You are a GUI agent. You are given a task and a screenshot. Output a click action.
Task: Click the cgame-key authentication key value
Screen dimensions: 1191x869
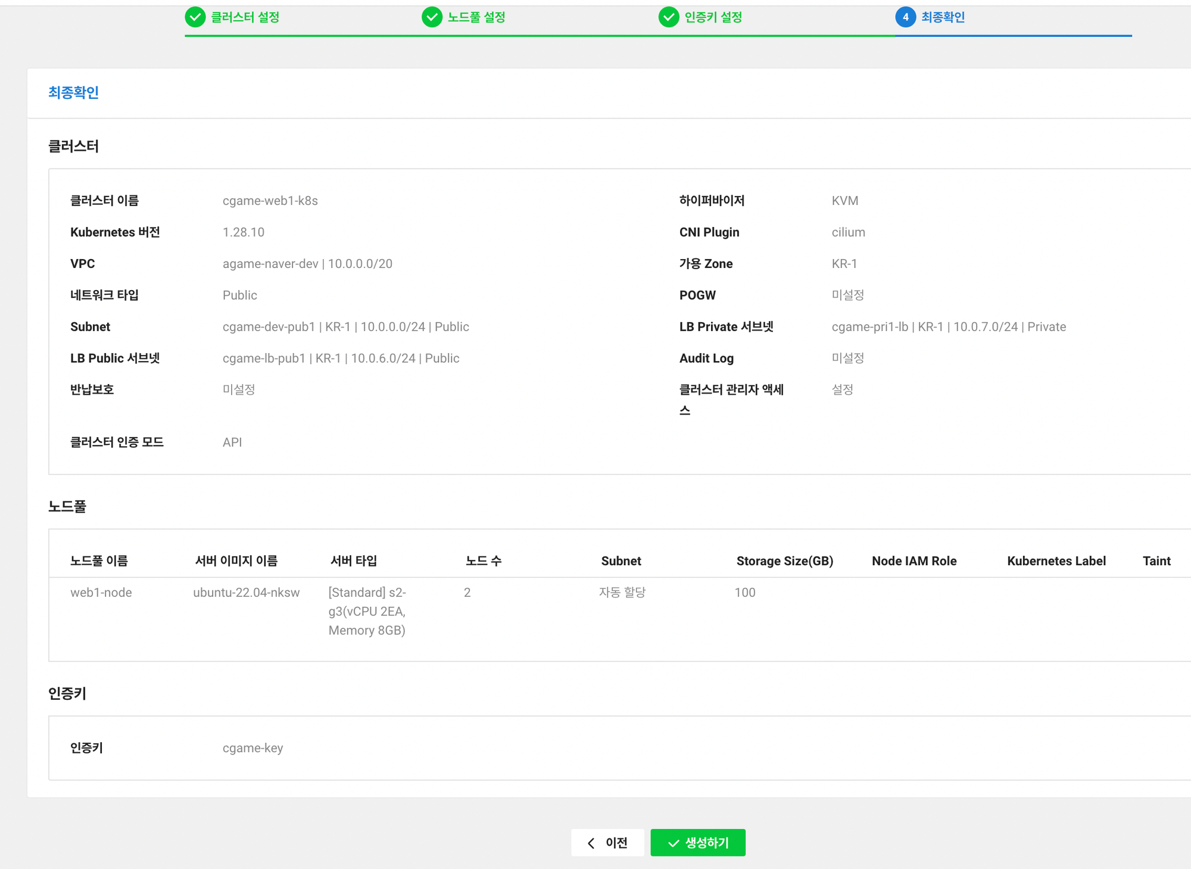[252, 748]
